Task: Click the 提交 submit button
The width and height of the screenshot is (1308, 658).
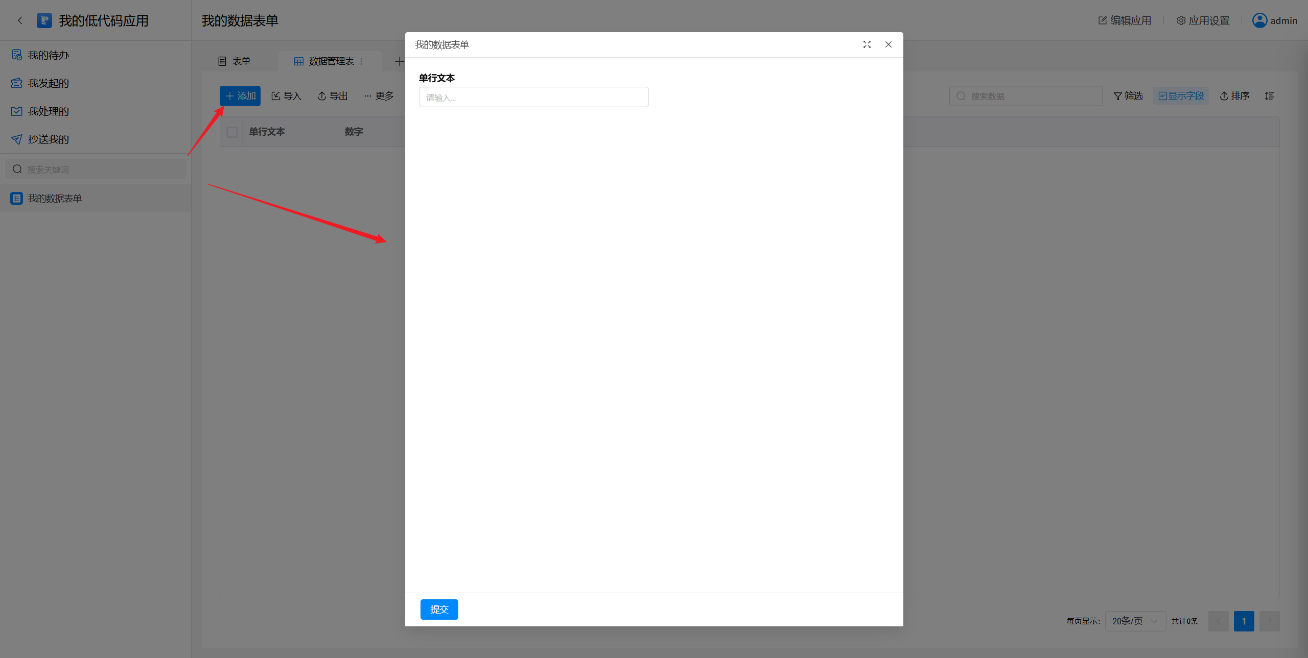Action: point(439,609)
